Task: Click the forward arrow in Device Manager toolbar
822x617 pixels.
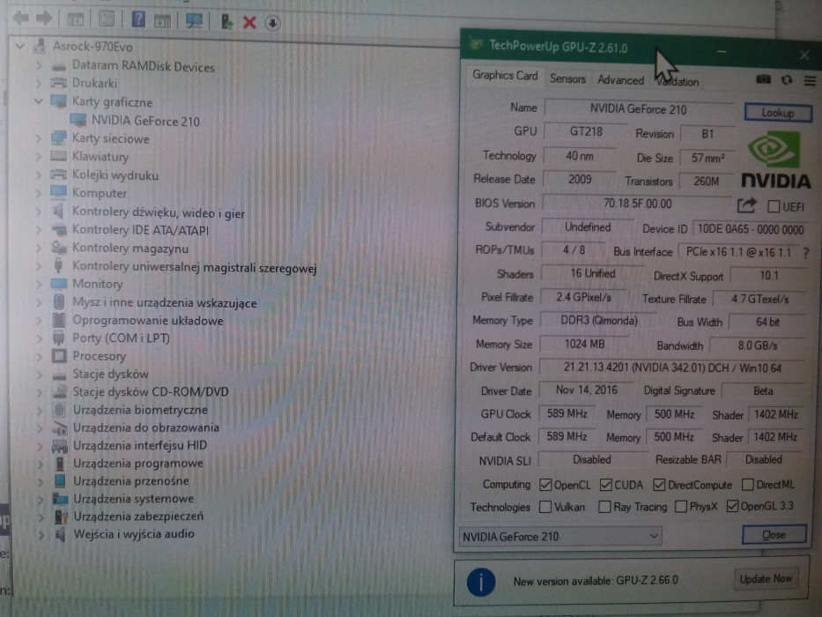Action: coord(44,19)
